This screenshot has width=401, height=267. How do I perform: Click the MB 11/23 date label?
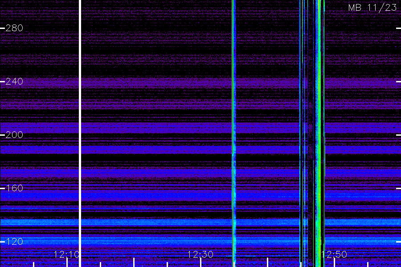(372, 8)
